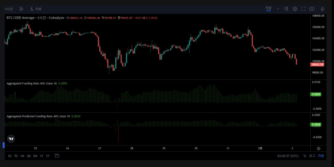
Task: Open the candlestick chart type selector
Action: tap(21, 9)
